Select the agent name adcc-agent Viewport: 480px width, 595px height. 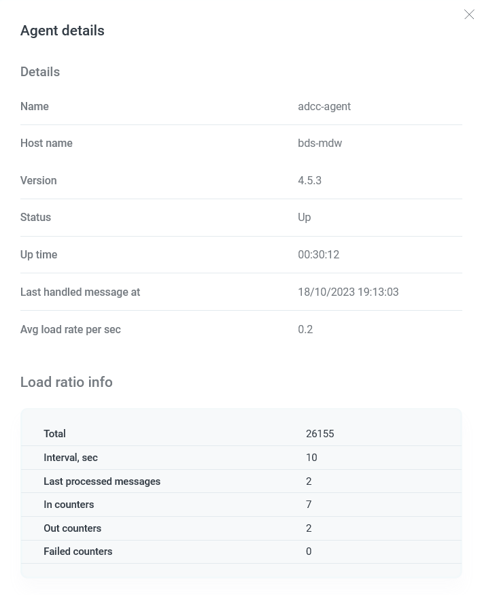tap(324, 106)
